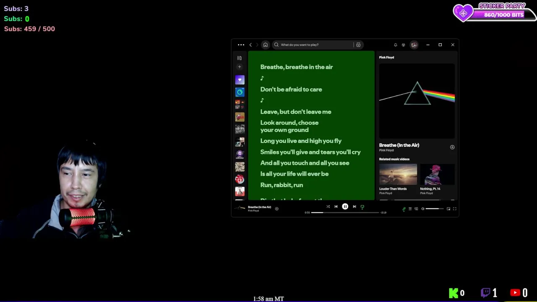Open the notifications bell in Spotify

395,45
